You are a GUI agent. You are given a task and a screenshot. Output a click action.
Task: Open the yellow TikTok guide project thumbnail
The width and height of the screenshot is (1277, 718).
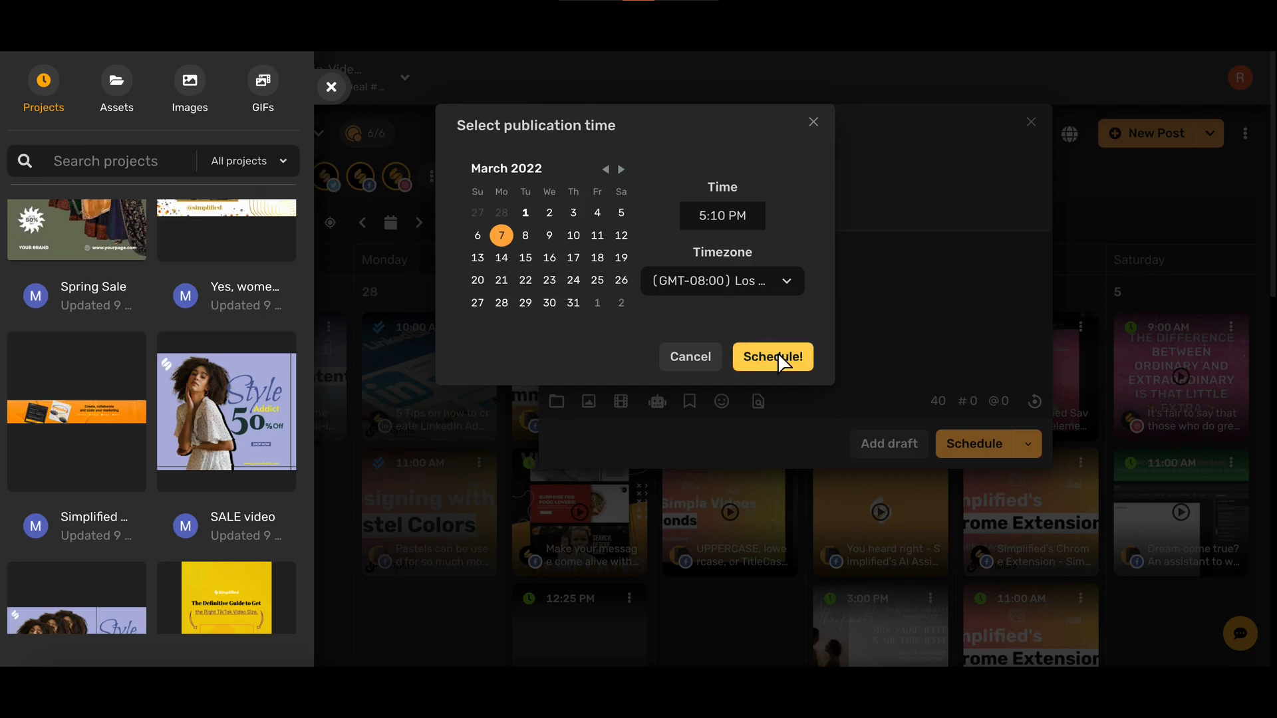226,598
